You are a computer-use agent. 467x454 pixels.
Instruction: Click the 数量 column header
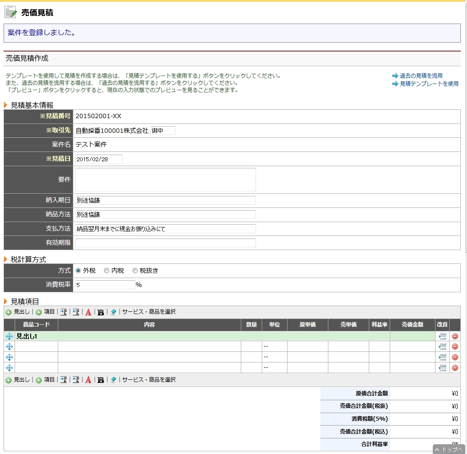click(251, 325)
